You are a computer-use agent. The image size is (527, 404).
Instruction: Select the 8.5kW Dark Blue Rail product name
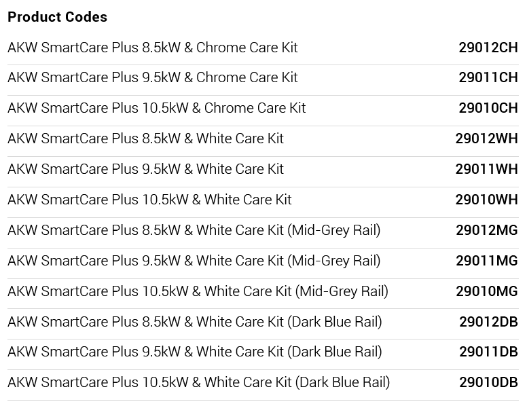coord(194,322)
